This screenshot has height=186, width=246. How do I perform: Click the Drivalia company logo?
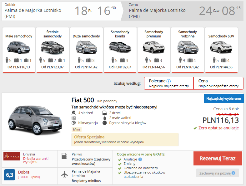[x=12, y=156]
